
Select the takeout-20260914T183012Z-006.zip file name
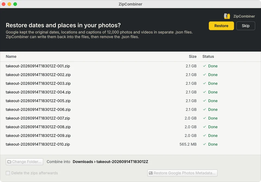coord(38,109)
